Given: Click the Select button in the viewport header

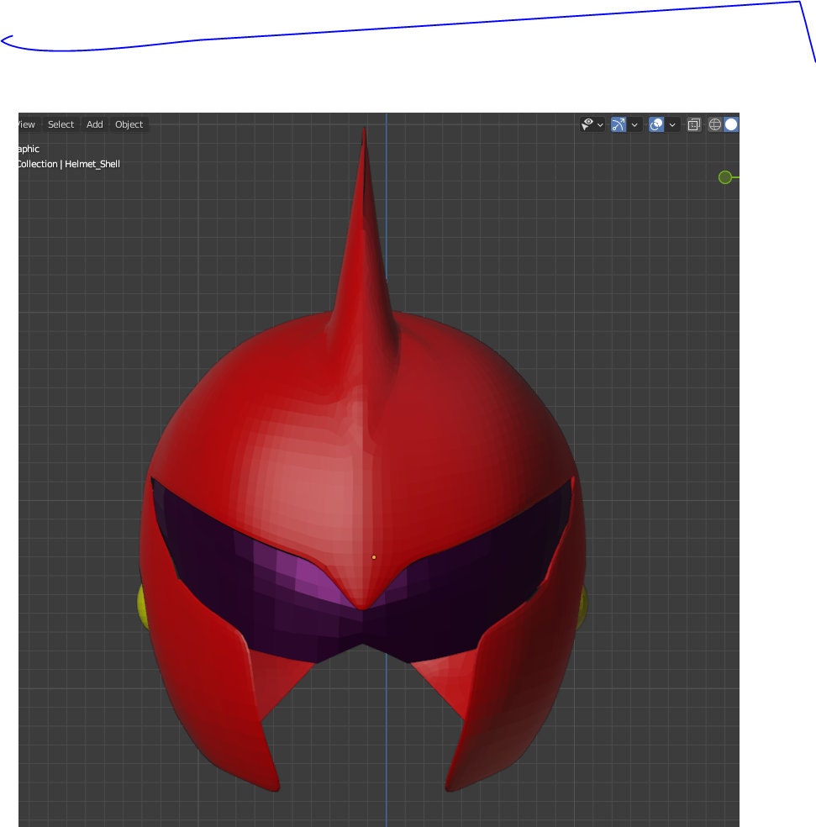Looking at the screenshot, I should [x=60, y=124].
